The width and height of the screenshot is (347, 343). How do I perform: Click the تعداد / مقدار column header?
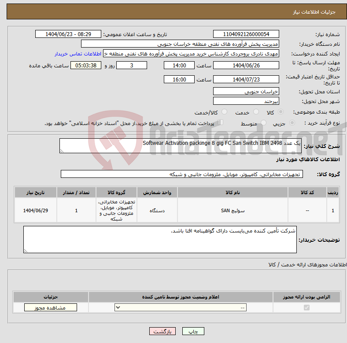pos(76,192)
